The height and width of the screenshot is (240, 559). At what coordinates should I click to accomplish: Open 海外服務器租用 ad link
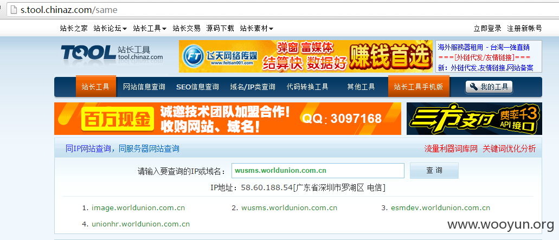pos(484,47)
